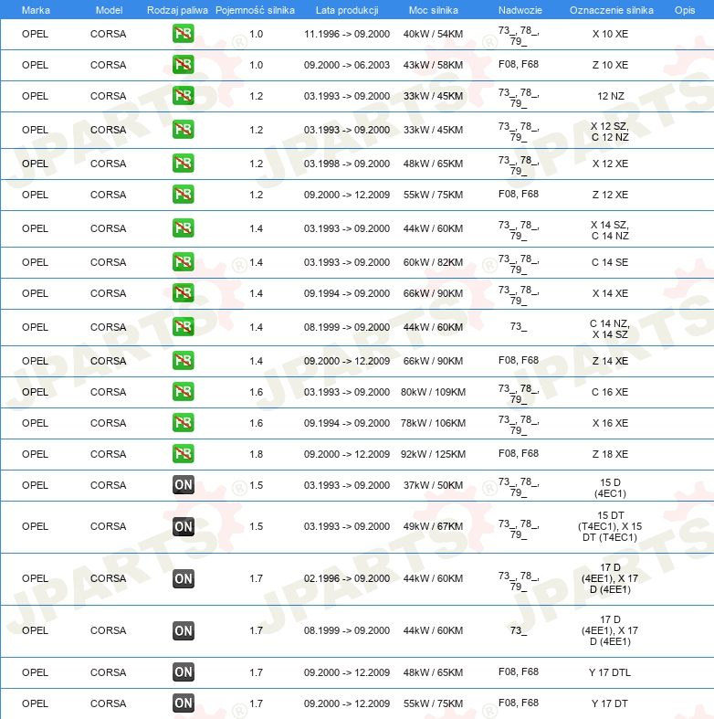This screenshot has width=714, height=719.
Task: Click the Marka column header
Action: tap(36, 10)
